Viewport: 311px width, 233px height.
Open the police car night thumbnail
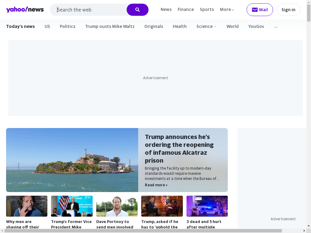click(207, 206)
